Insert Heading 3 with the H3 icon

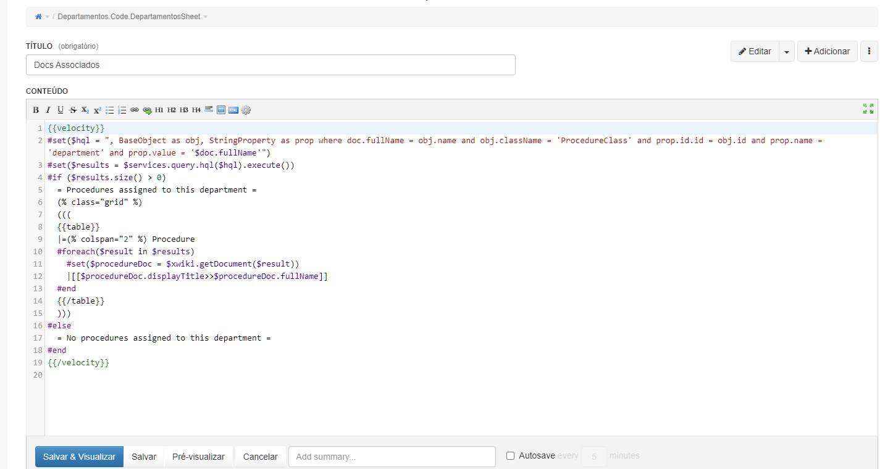(x=184, y=110)
